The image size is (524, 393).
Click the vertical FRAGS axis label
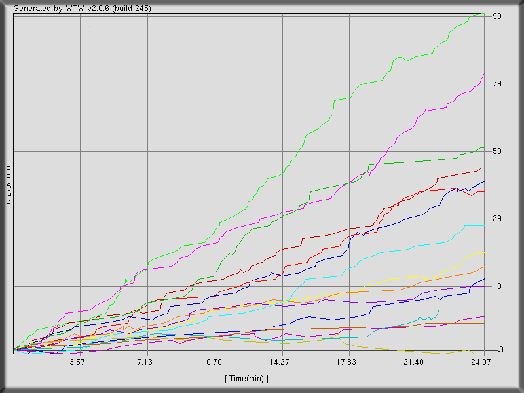9,185
